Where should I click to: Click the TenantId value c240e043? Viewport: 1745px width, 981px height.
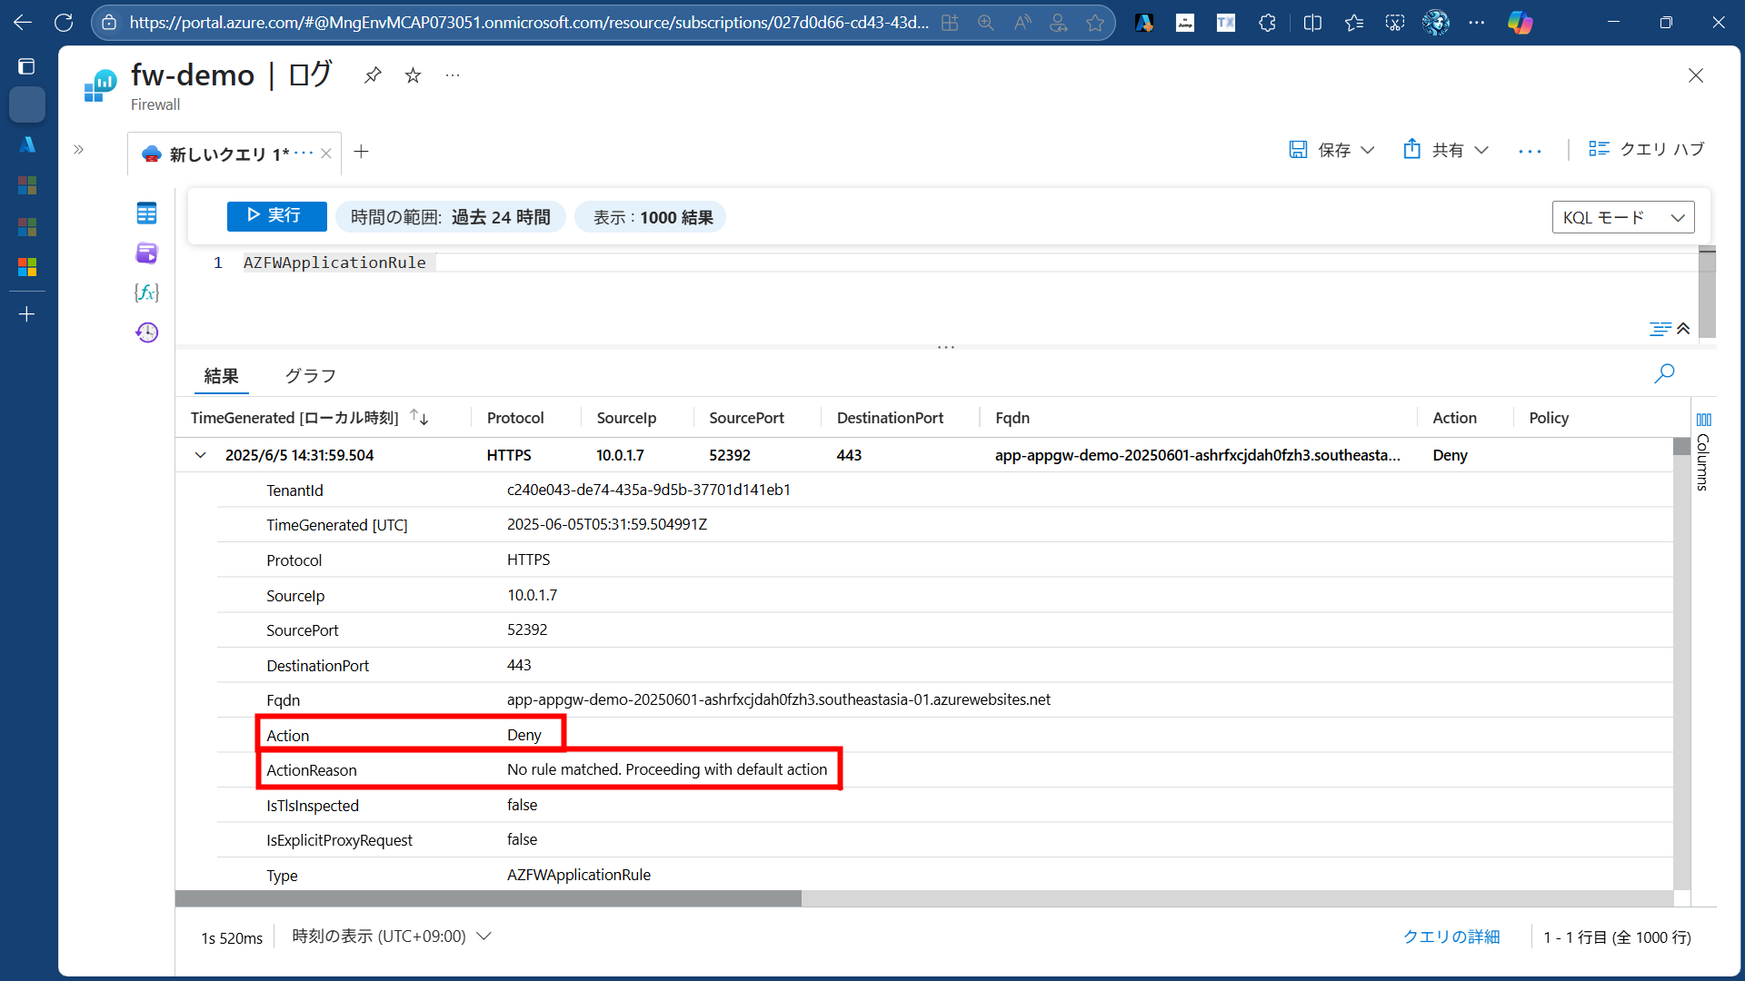point(648,490)
